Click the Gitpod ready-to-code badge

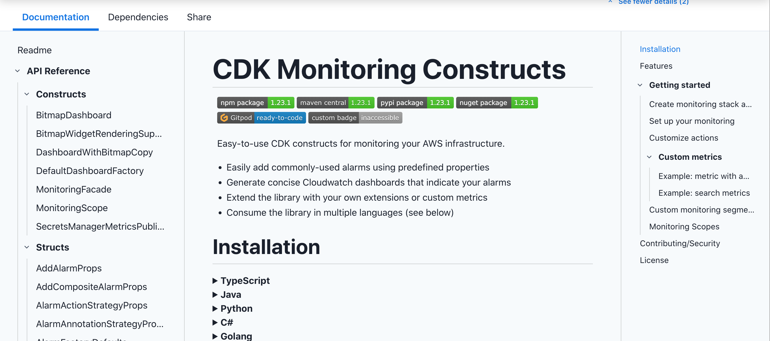tap(261, 118)
